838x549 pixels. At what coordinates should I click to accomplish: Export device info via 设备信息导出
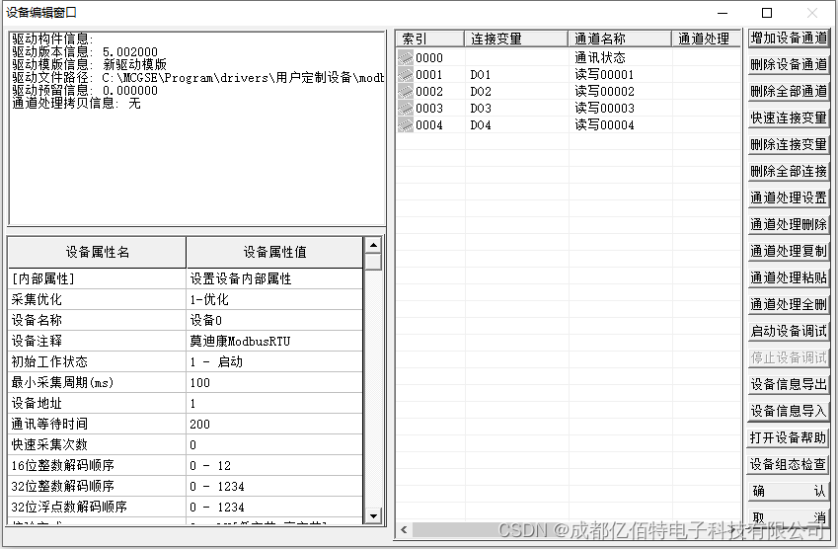[x=789, y=384]
